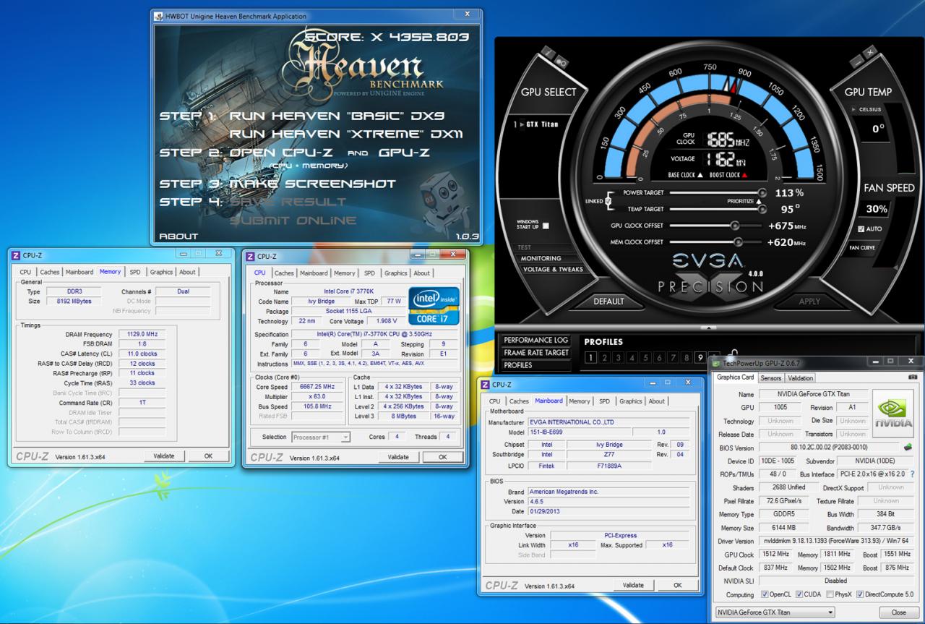Click the camera screenshot icon in GPU-Z
The image size is (925, 624).
913,377
